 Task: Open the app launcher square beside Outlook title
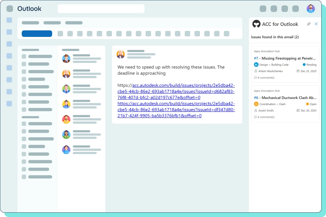click(x=10, y=9)
